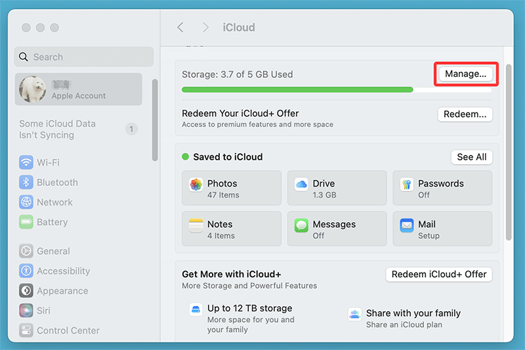Click 'Up to 12 TB storage' text

point(249,308)
